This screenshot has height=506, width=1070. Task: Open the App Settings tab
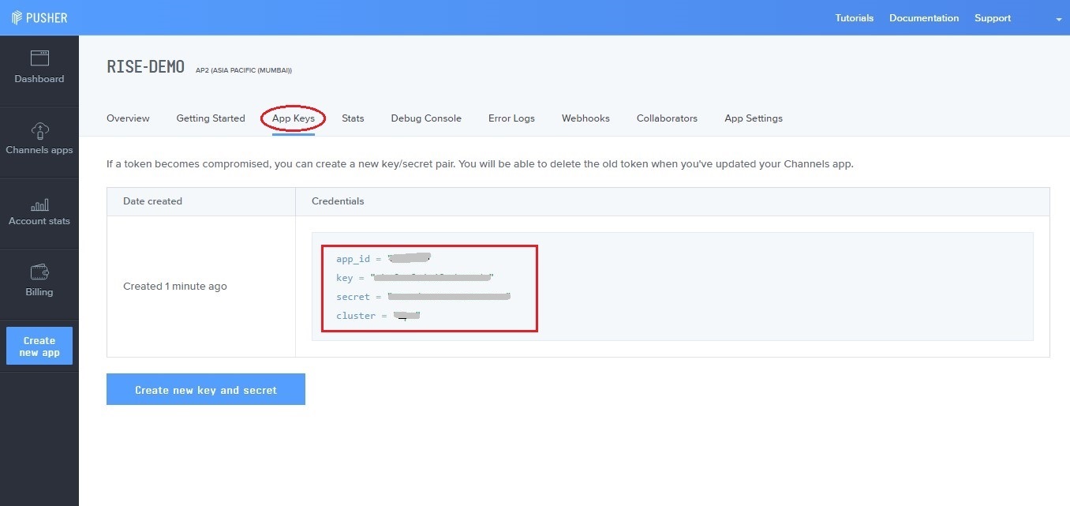coord(754,118)
